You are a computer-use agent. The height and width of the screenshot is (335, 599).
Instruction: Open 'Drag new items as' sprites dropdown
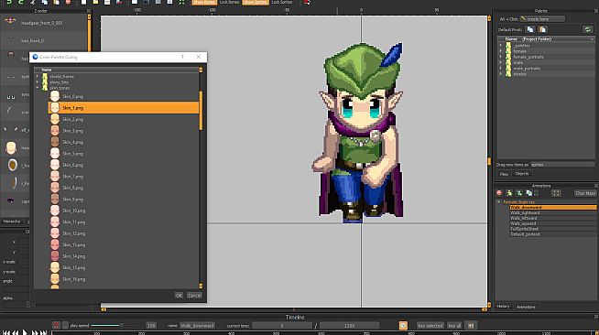point(562,165)
